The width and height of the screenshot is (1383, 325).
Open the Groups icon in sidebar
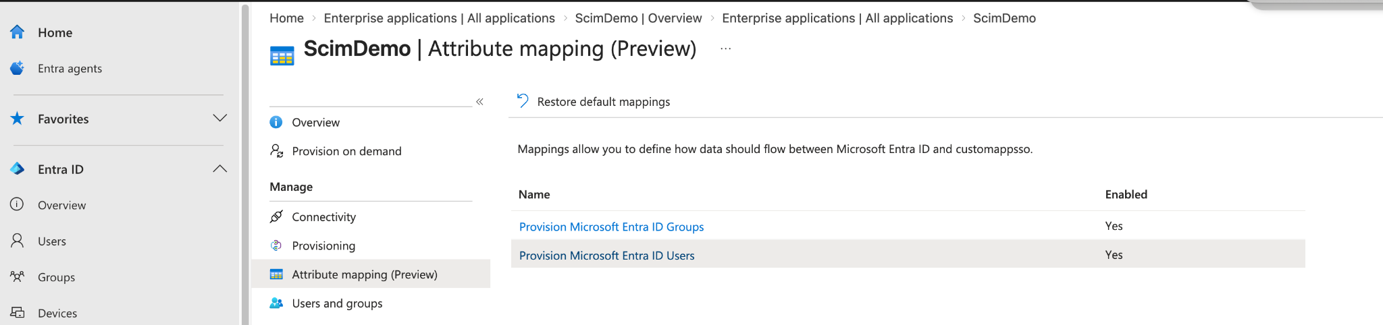click(18, 276)
